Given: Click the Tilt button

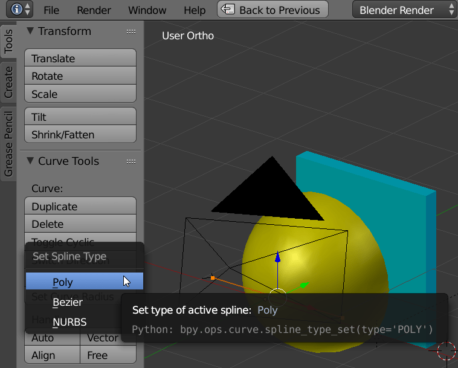Looking at the screenshot, I should click(80, 117).
